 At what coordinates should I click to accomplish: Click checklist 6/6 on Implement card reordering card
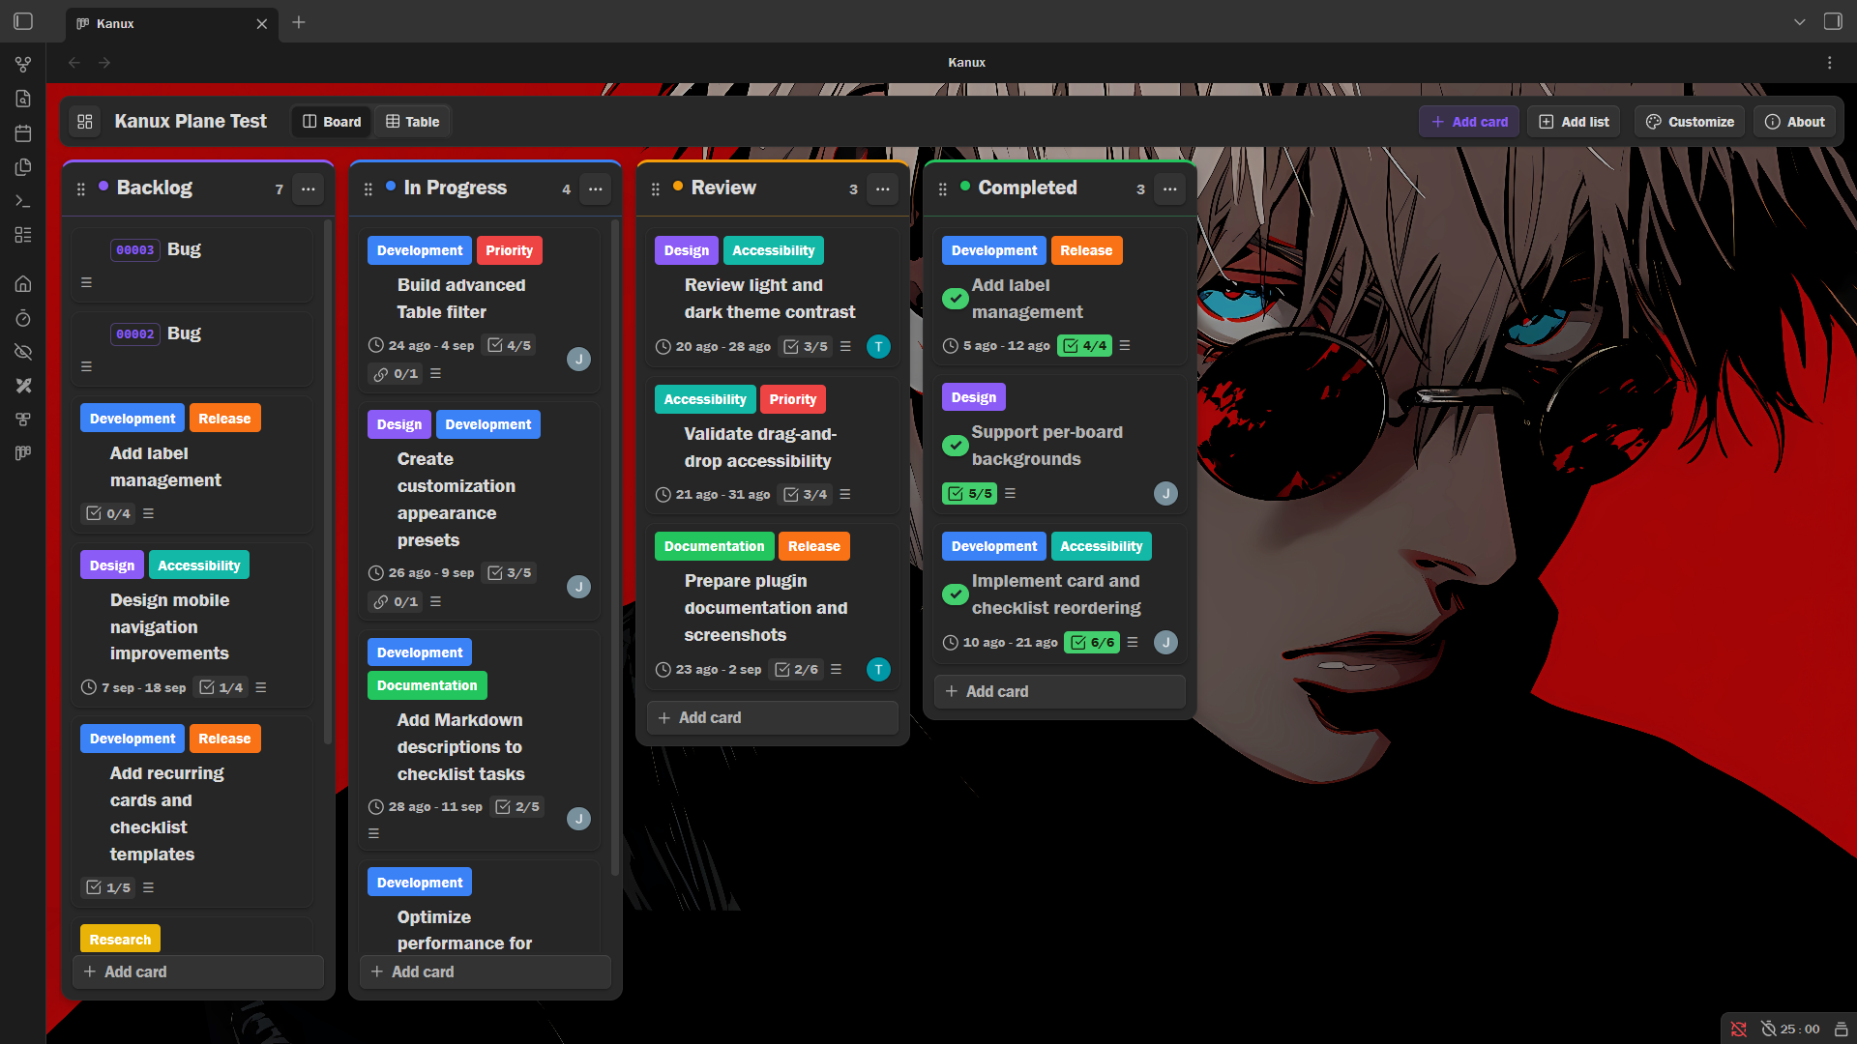coord(1092,643)
